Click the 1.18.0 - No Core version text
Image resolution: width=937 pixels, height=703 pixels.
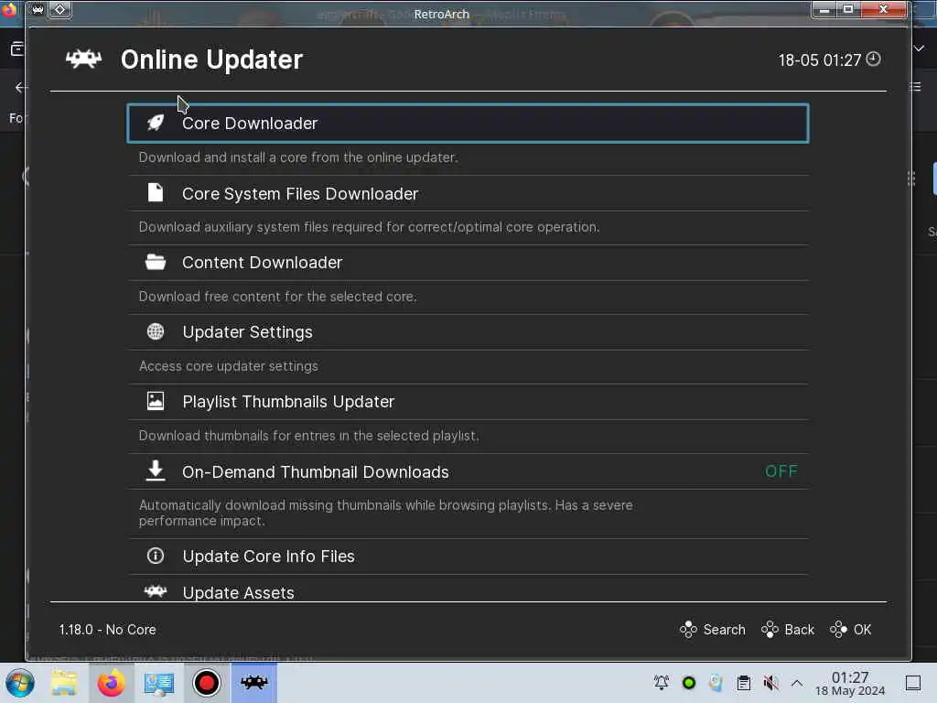pos(108,630)
